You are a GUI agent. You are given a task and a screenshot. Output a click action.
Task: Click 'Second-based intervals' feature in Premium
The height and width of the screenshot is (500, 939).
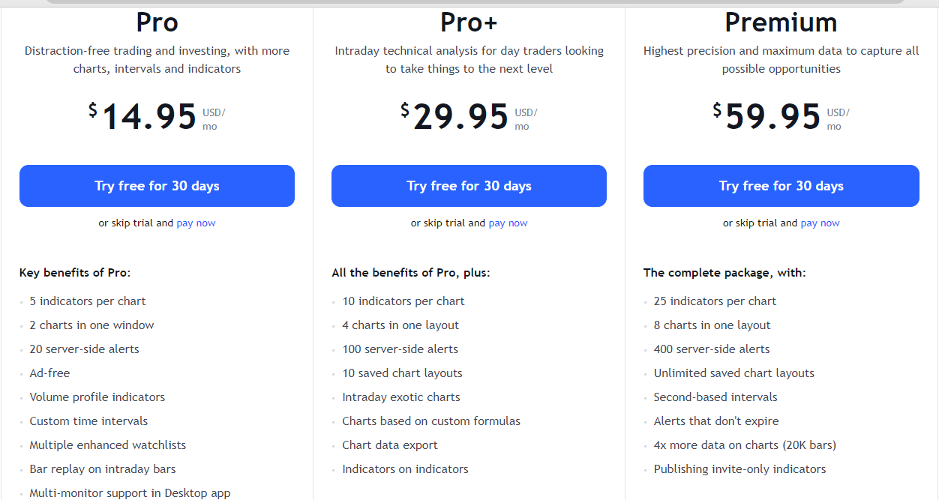tap(715, 397)
